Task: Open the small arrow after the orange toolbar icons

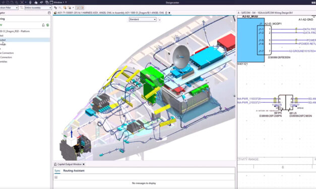Action: point(73,8)
